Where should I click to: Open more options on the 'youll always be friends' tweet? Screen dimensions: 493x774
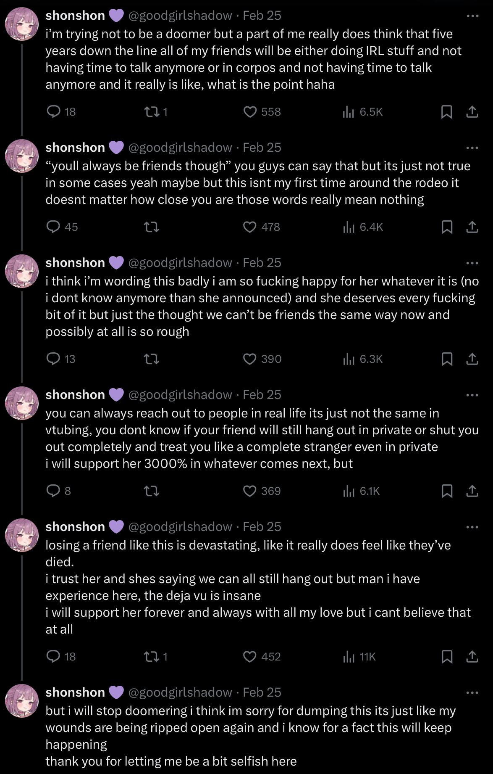(x=472, y=148)
